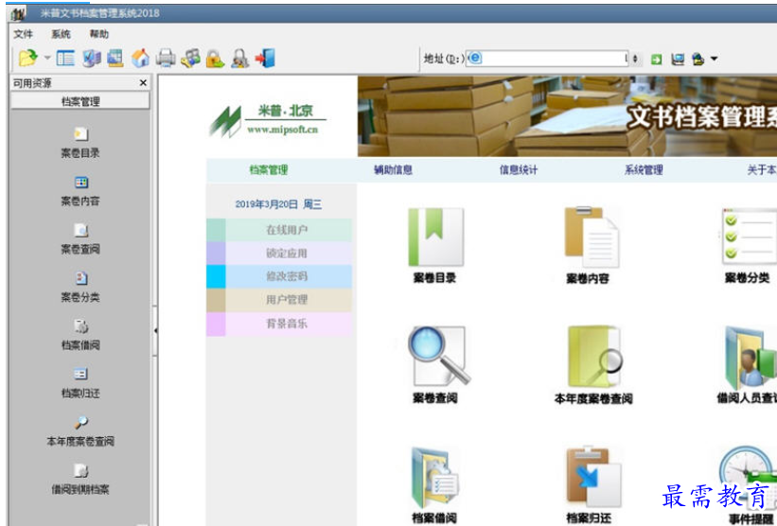Click the 修改密码 button
The height and width of the screenshot is (526, 777).
point(279,276)
